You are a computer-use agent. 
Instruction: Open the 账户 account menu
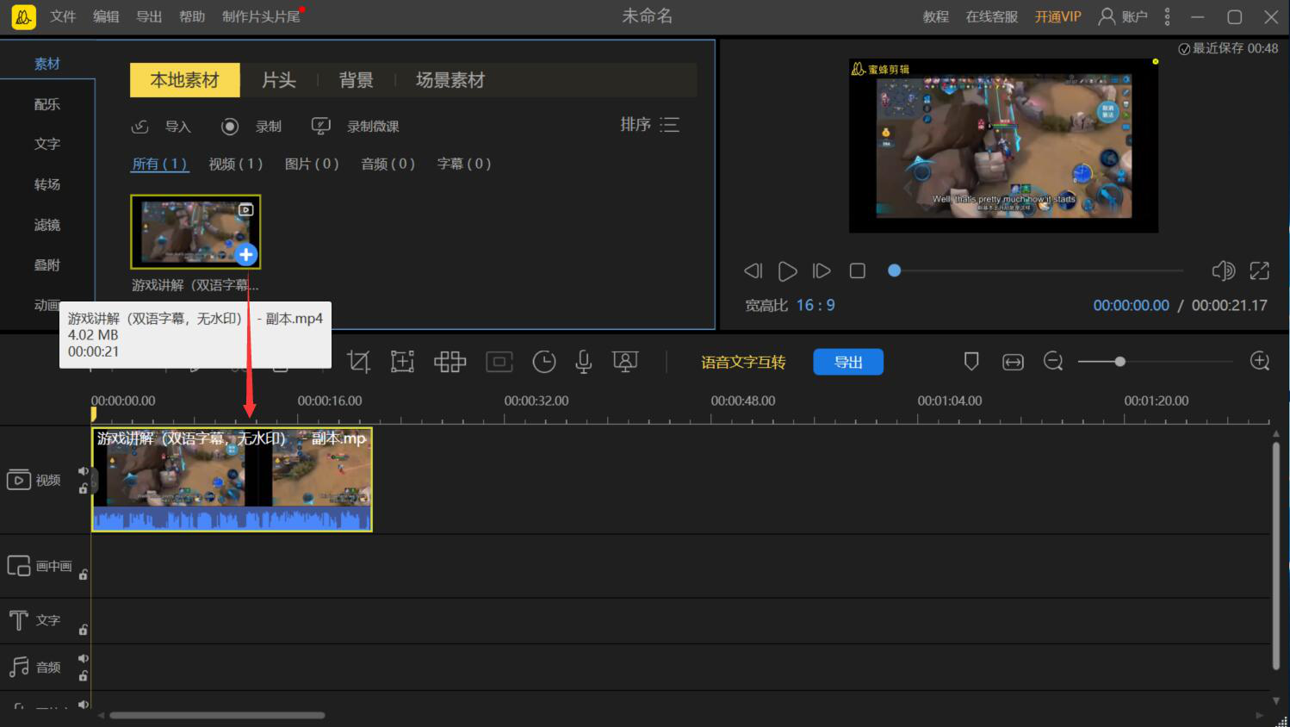coord(1123,16)
